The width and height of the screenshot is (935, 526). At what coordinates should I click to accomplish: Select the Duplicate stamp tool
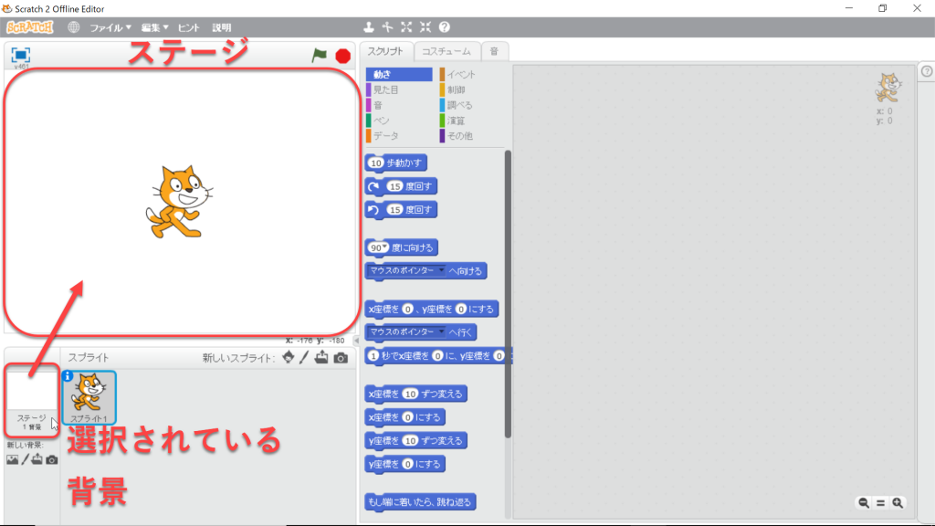369,26
